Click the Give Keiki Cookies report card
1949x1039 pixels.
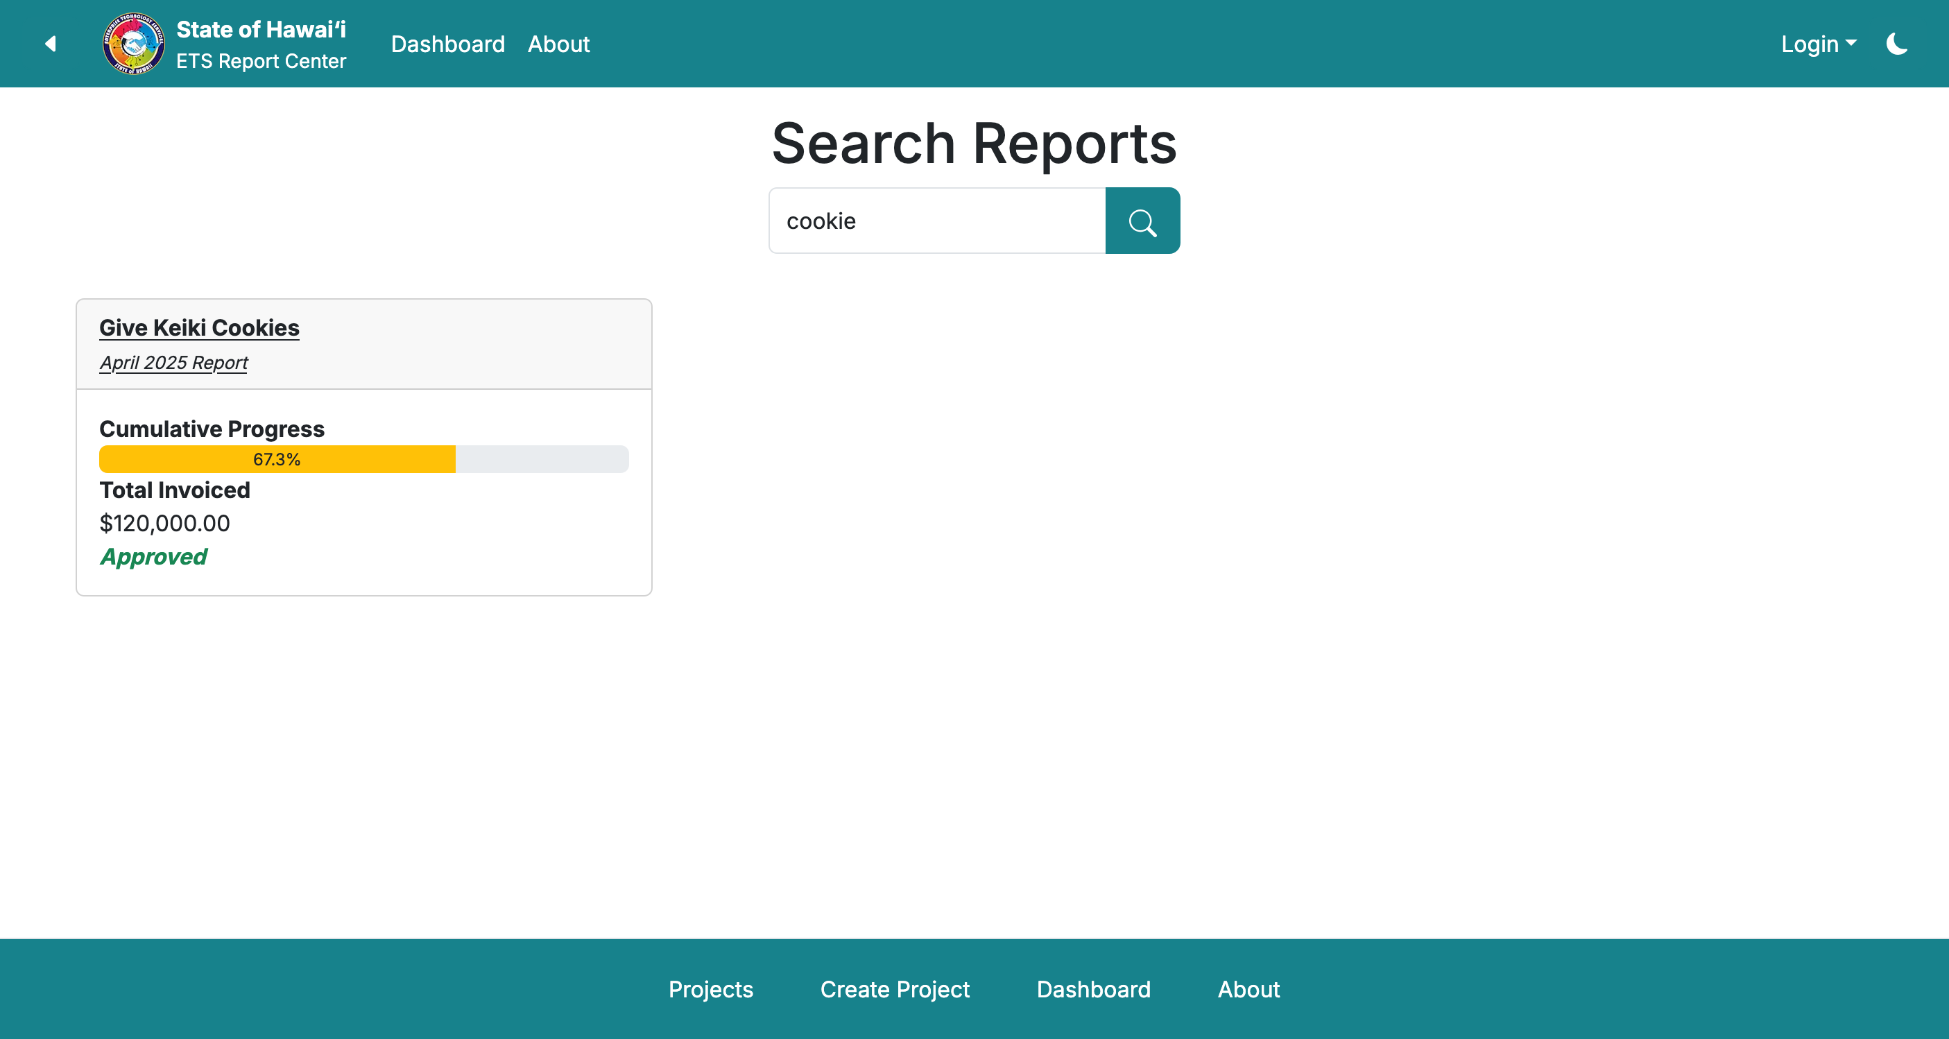(x=363, y=447)
